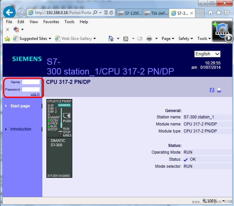Open the Introduction navigation item
The image size is (234, 206).
pos(21,129)
